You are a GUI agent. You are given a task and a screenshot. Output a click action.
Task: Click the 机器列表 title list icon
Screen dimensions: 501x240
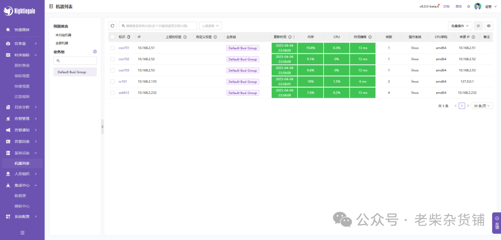coord(51,6)
